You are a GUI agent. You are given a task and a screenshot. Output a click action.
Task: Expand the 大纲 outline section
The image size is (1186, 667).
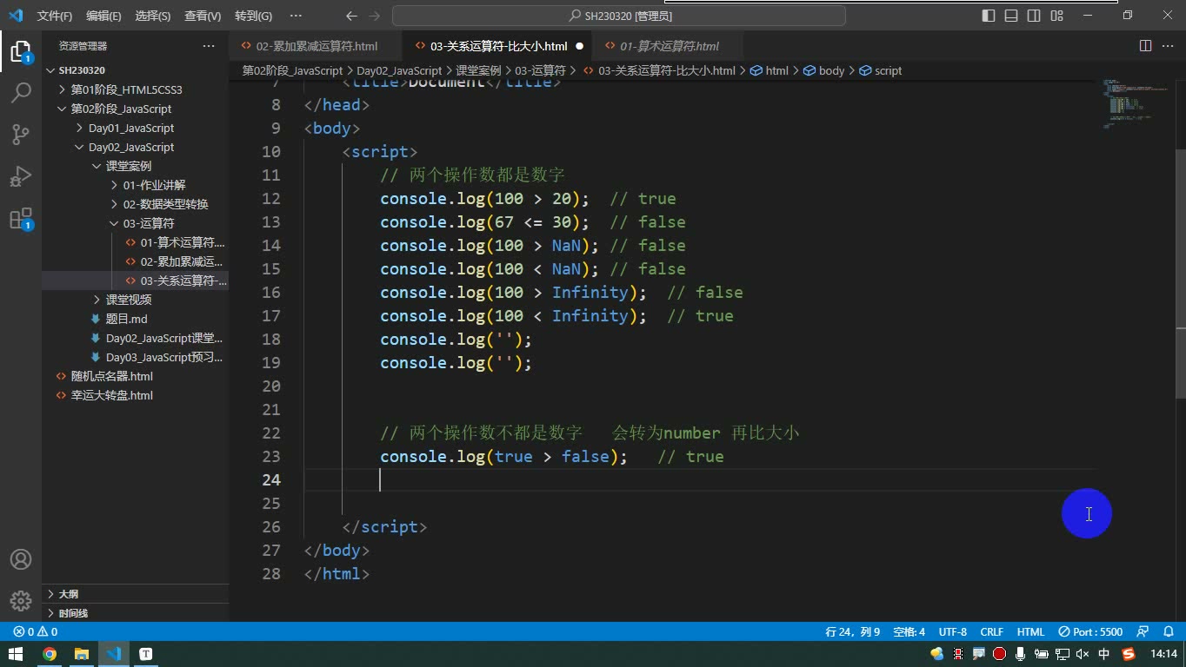tap(136, 594)
